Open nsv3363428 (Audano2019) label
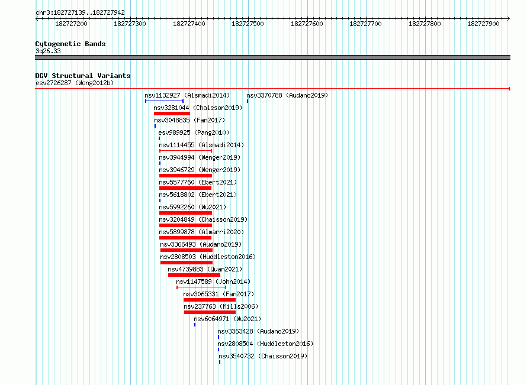Screen dimensions: 527x385 click(x=258, y=331)
